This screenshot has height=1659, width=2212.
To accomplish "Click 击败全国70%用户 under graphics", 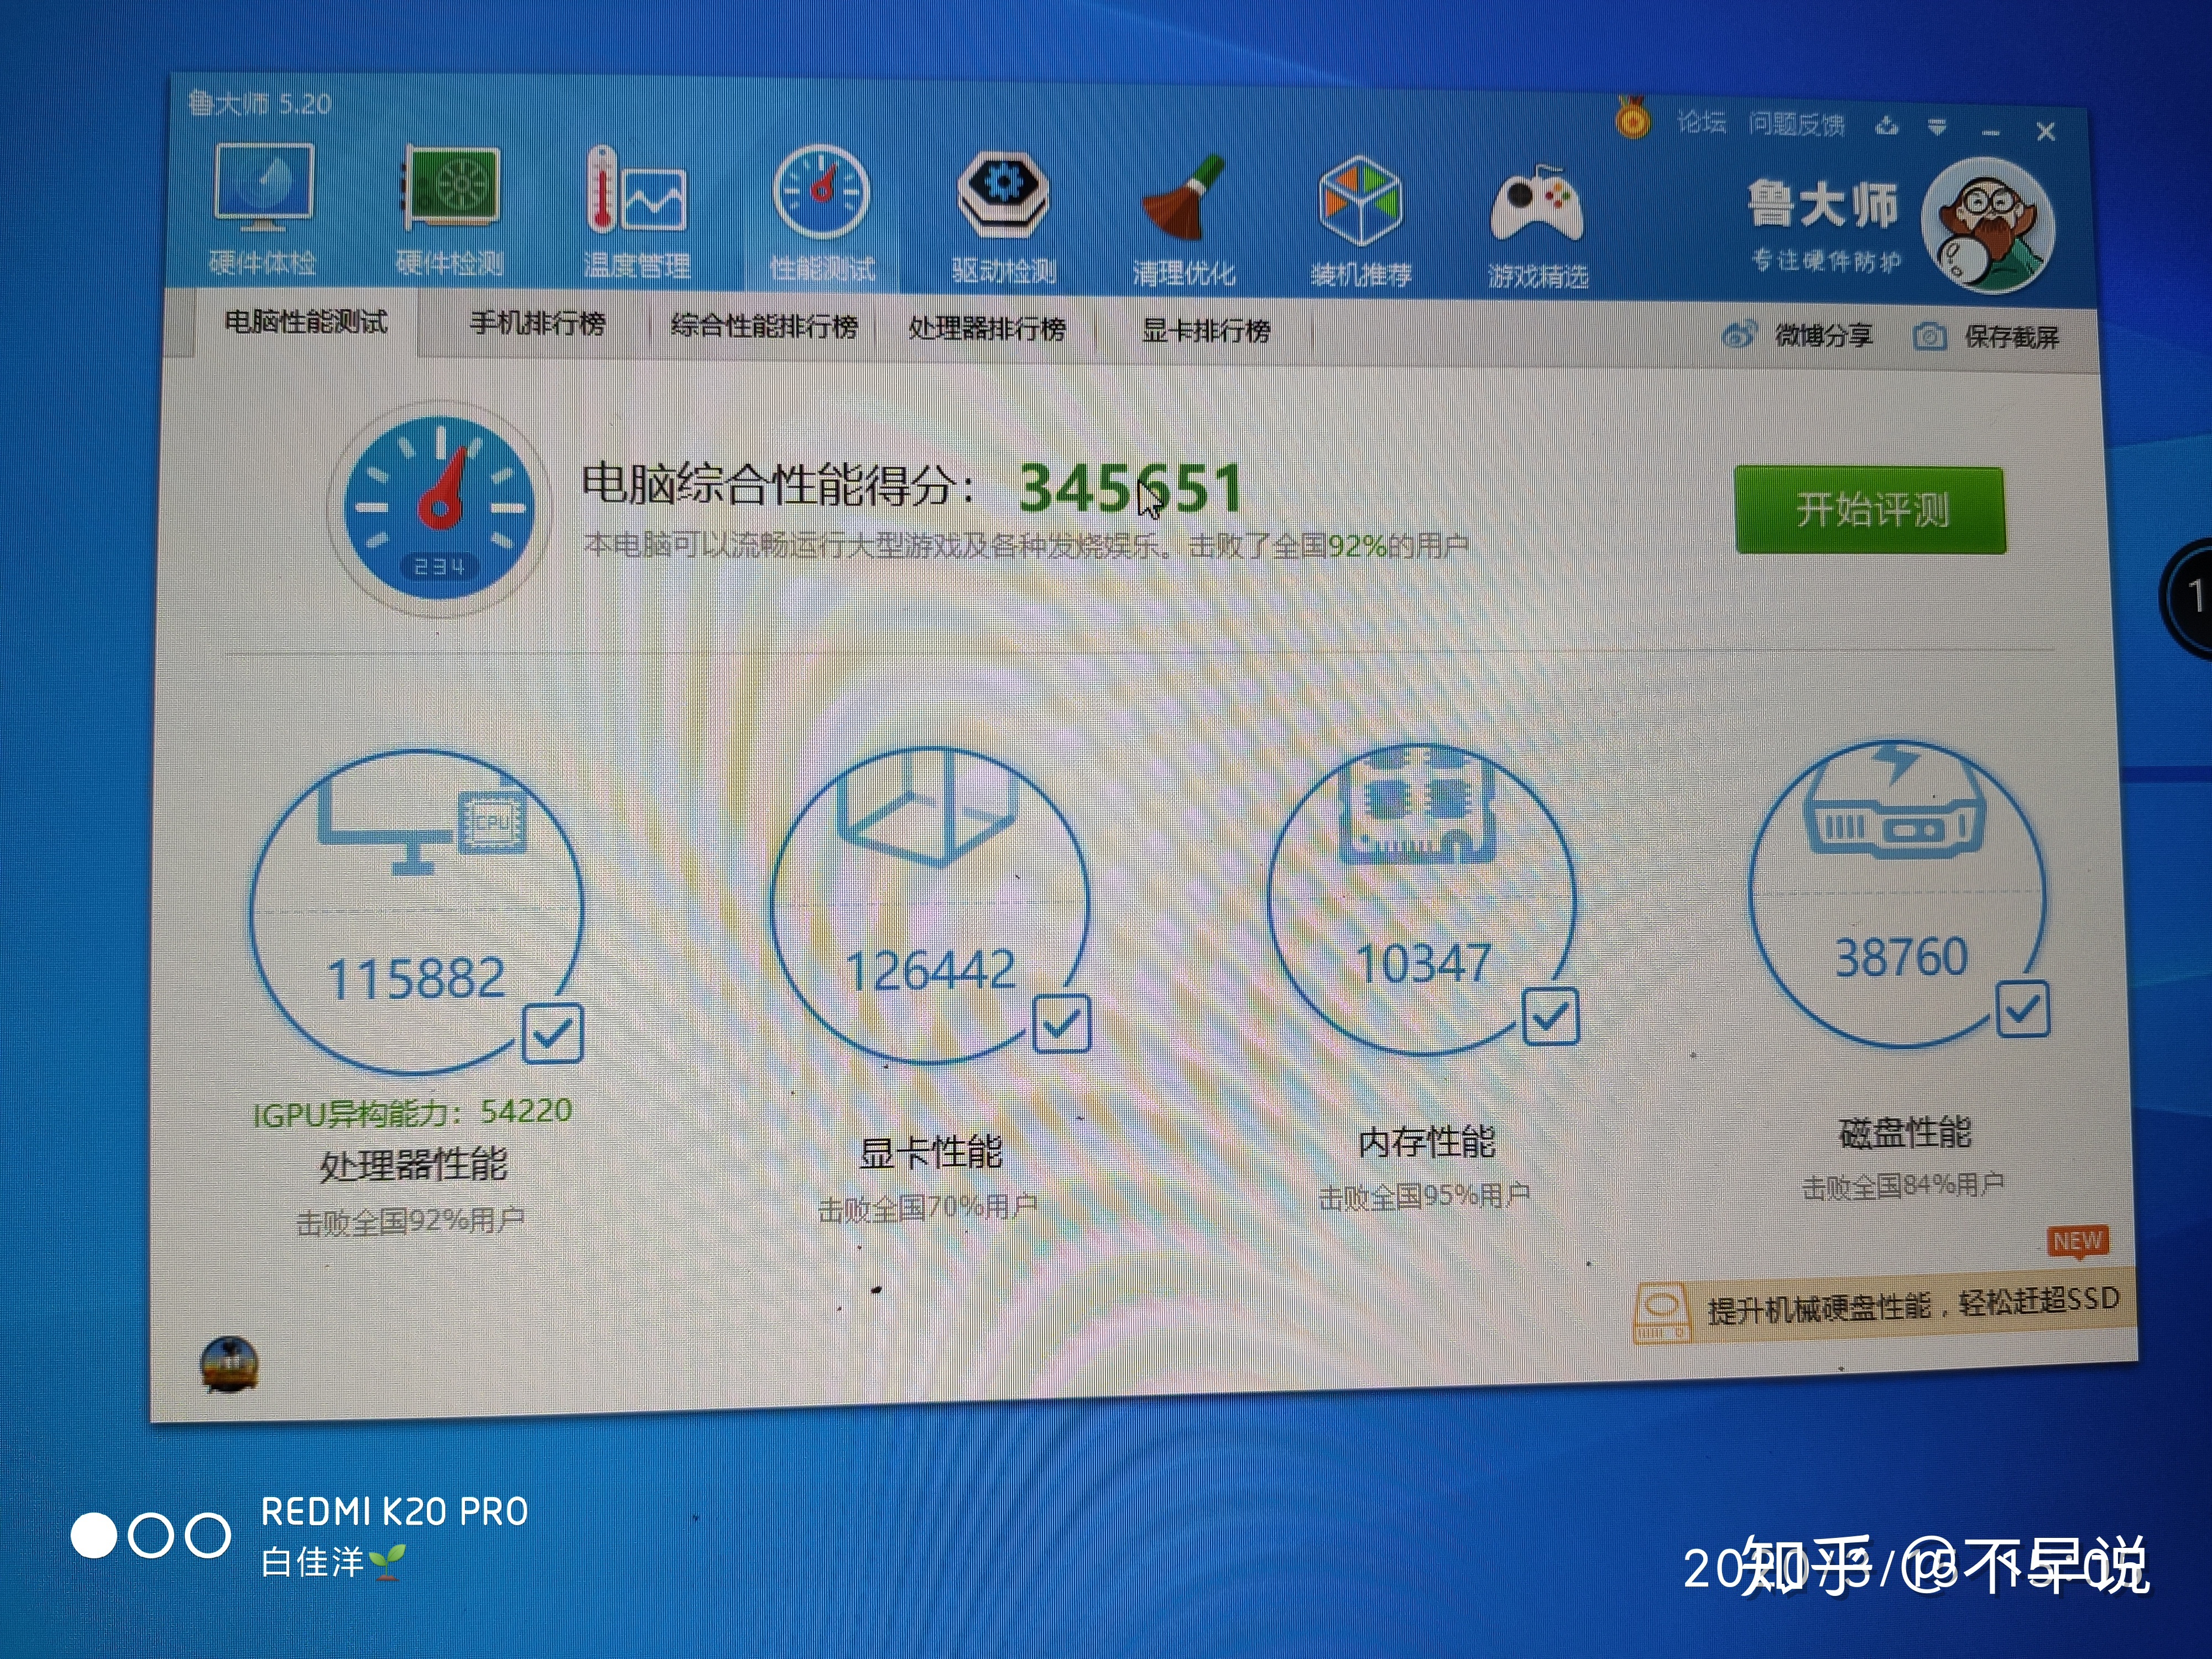I will (927, 1208).
